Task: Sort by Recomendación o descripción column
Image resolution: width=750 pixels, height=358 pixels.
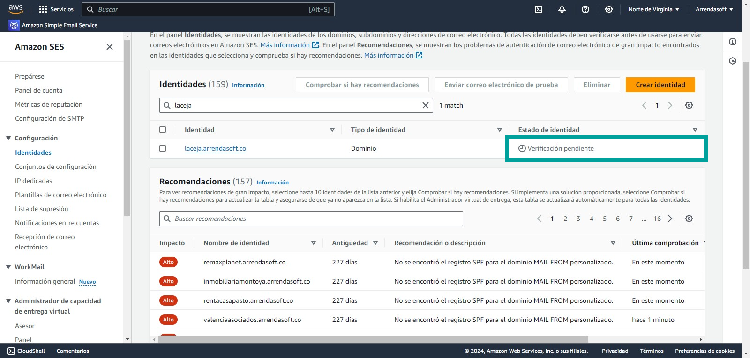Action: pyautogui.click(x=613, y=243)
